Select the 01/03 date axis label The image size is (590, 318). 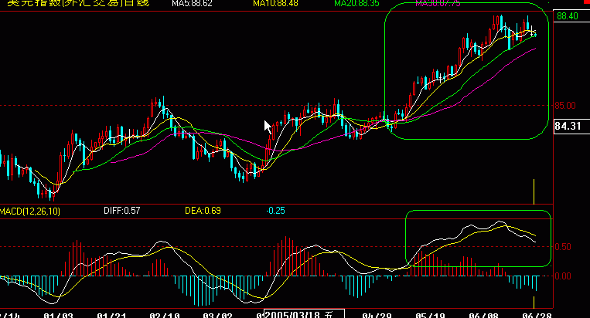pos(58,315)
